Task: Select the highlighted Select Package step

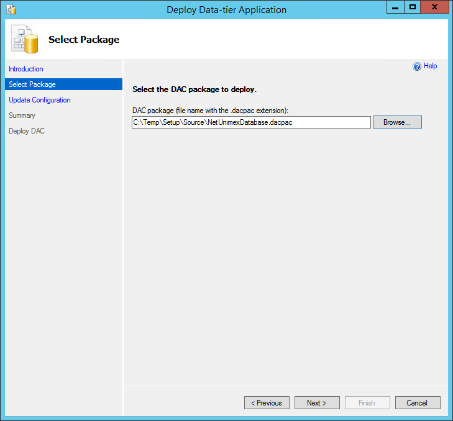Action: [x=32, y=84]
